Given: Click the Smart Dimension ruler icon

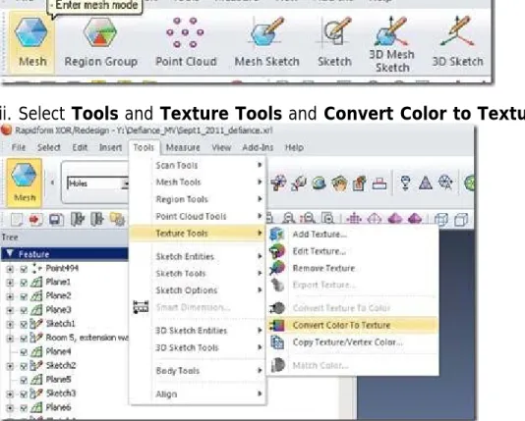Looking at the screenshot, I should (141, 307).
